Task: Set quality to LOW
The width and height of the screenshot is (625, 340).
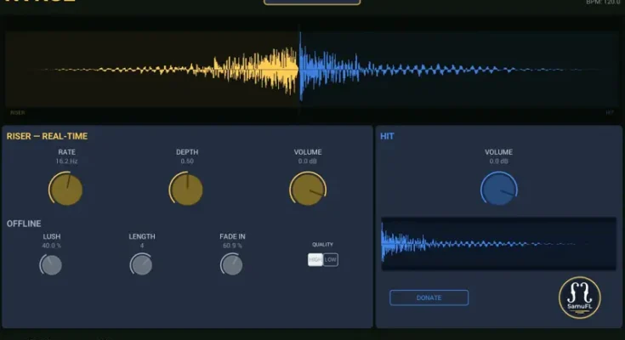Action: tap(331, 260)
